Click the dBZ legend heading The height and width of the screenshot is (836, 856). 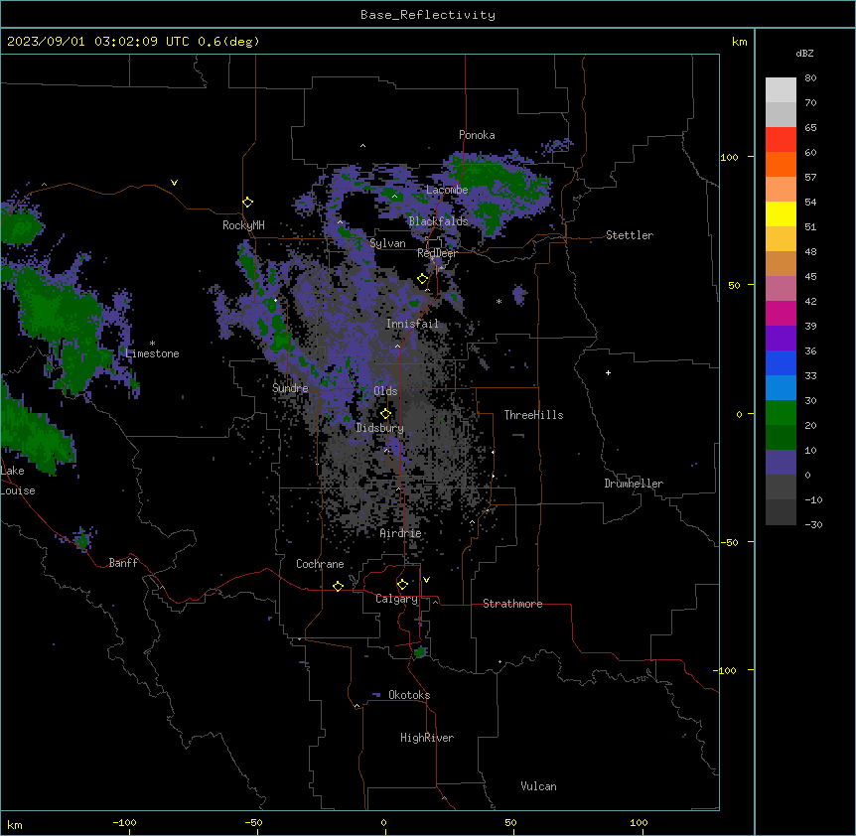coord(804,53)
